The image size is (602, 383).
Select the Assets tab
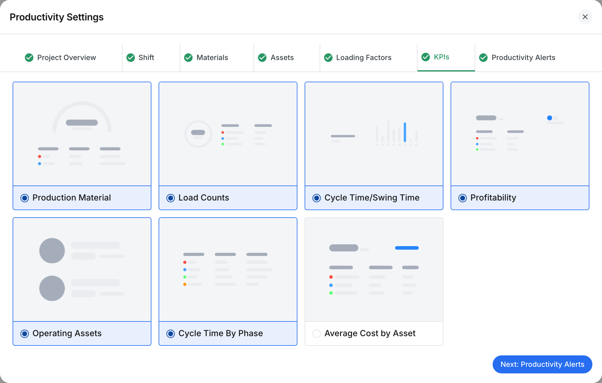point(287,57)
